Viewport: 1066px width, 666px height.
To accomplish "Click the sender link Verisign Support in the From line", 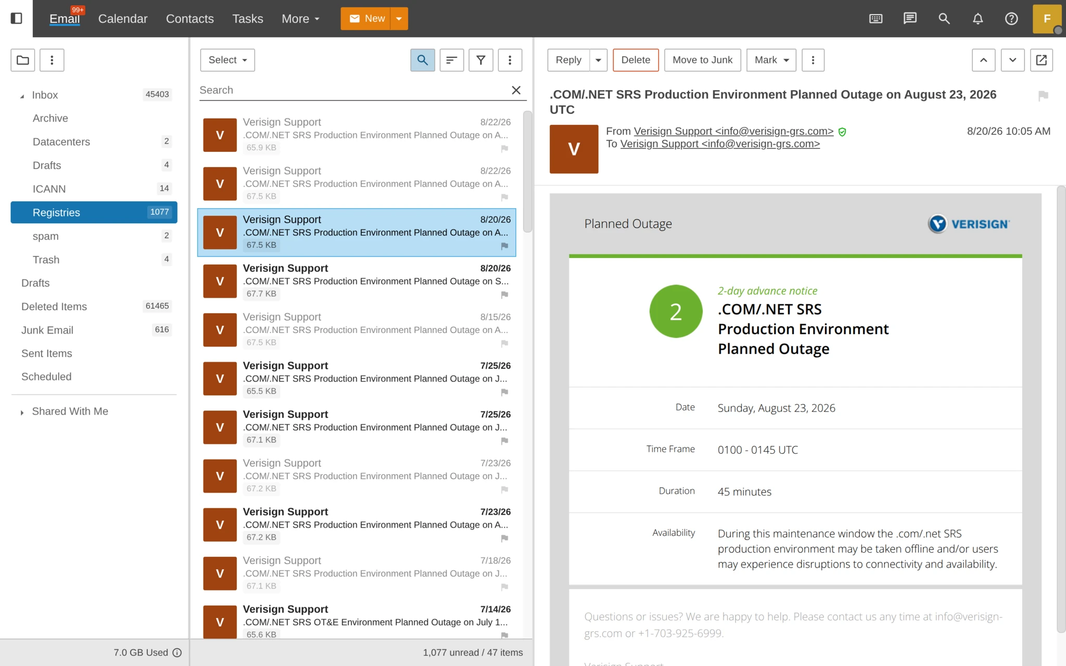I will point(733,131).
